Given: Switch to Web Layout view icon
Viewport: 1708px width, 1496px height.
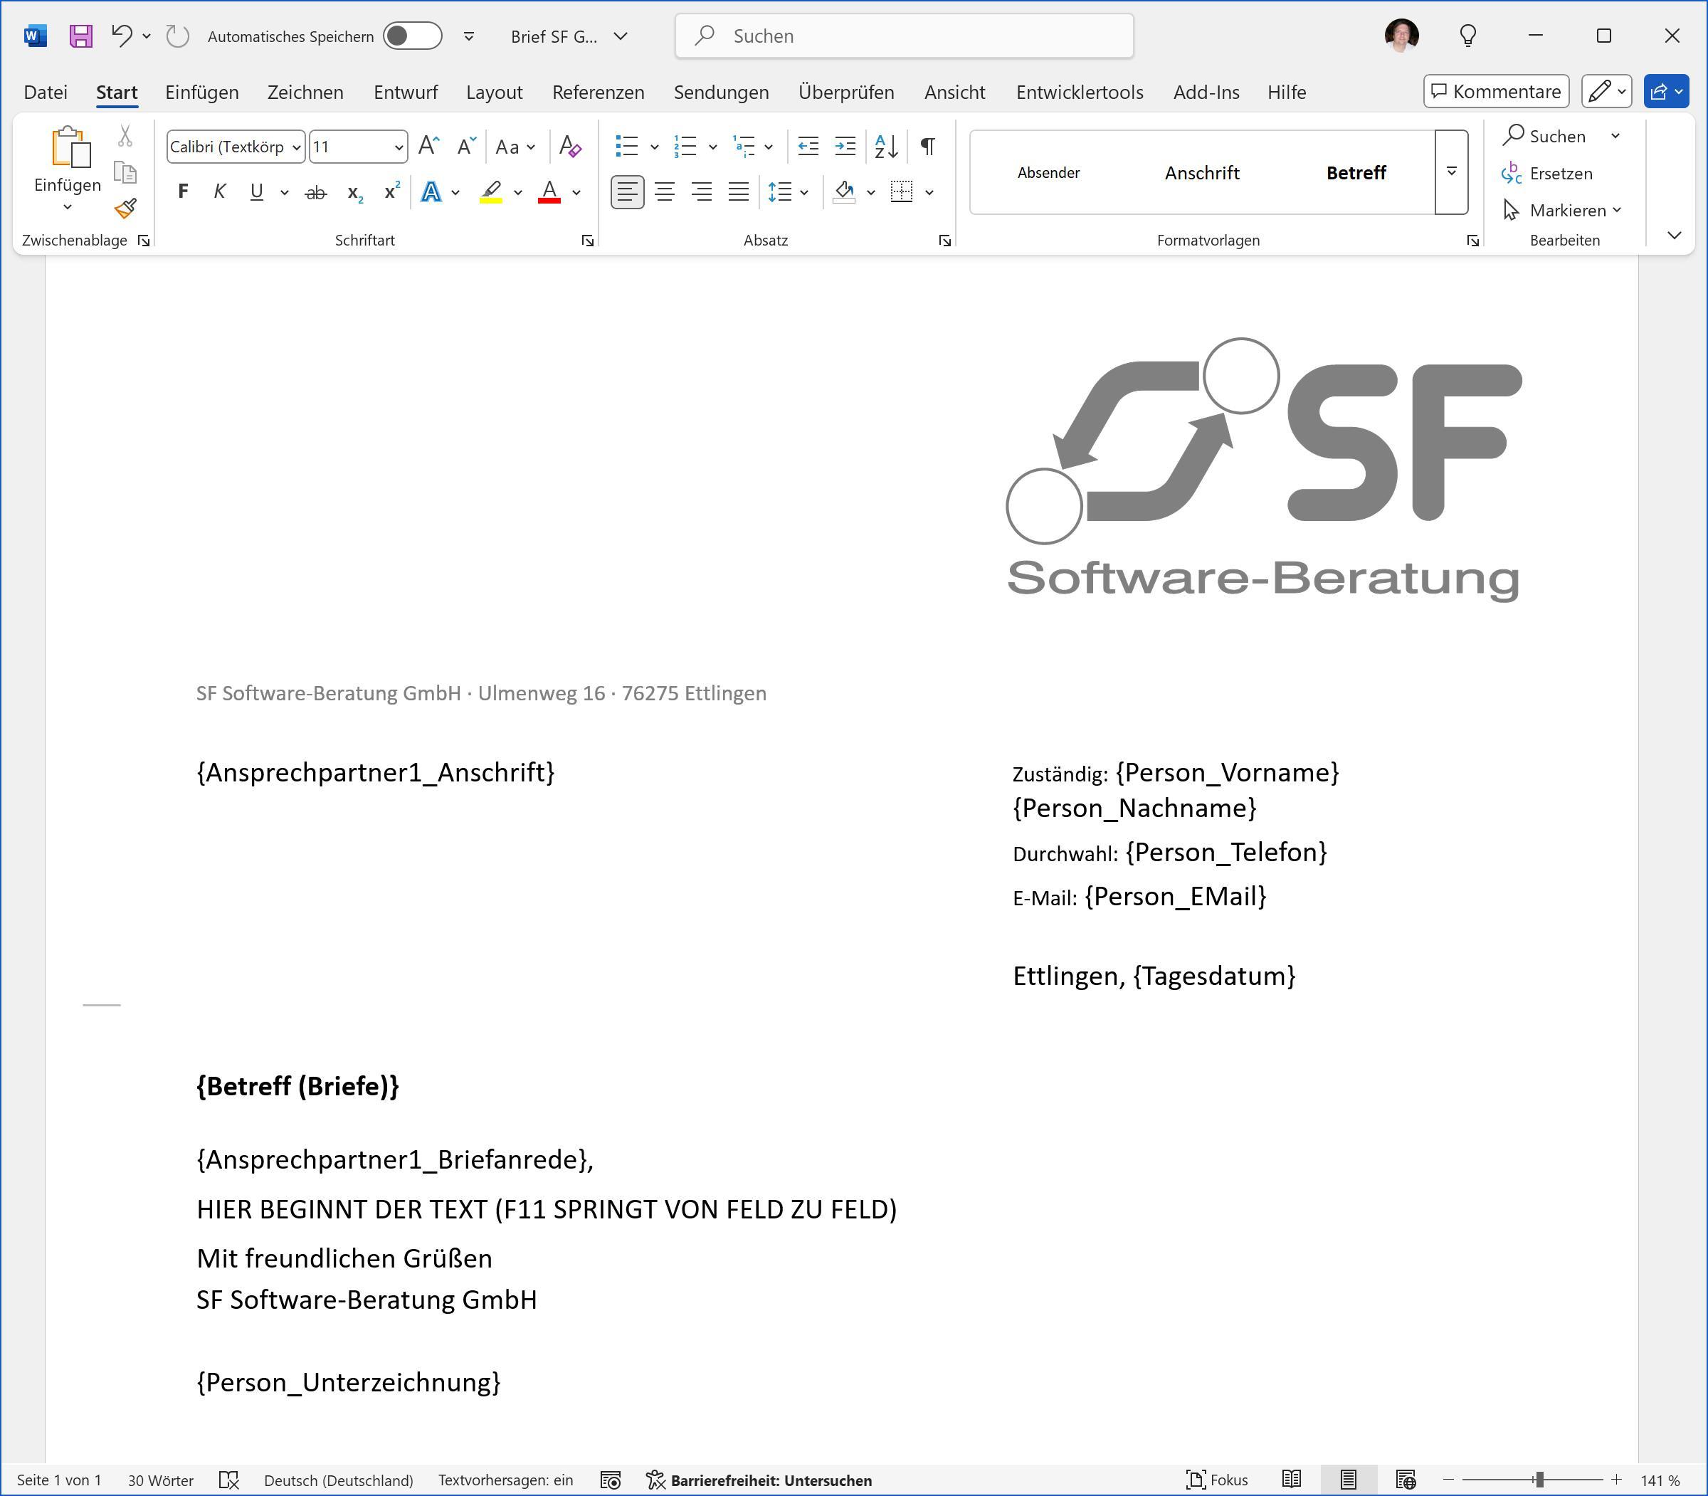Looking at the screenshot, I should tap(1406, 1480).
